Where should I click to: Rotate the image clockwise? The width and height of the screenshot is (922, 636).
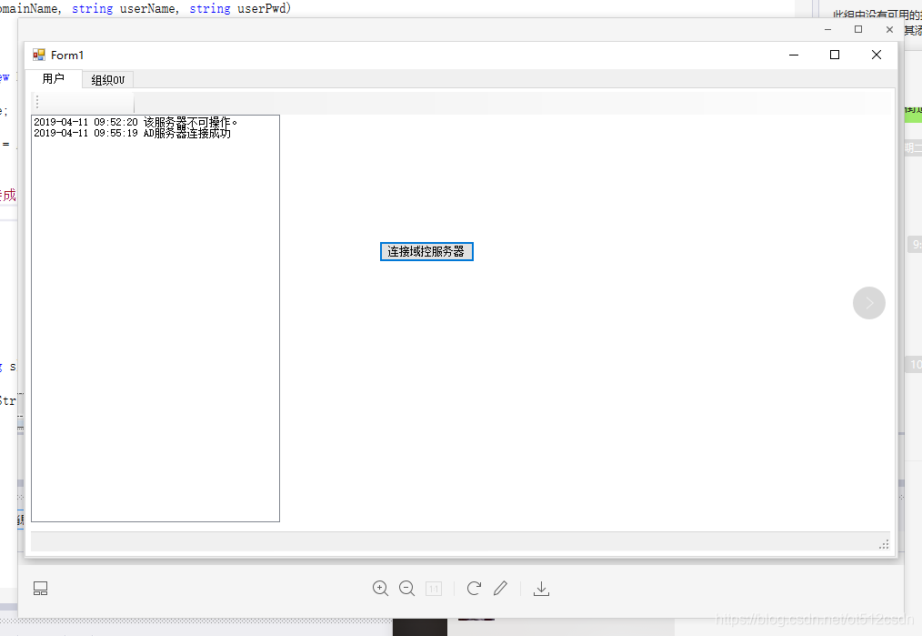coord(474,589)
